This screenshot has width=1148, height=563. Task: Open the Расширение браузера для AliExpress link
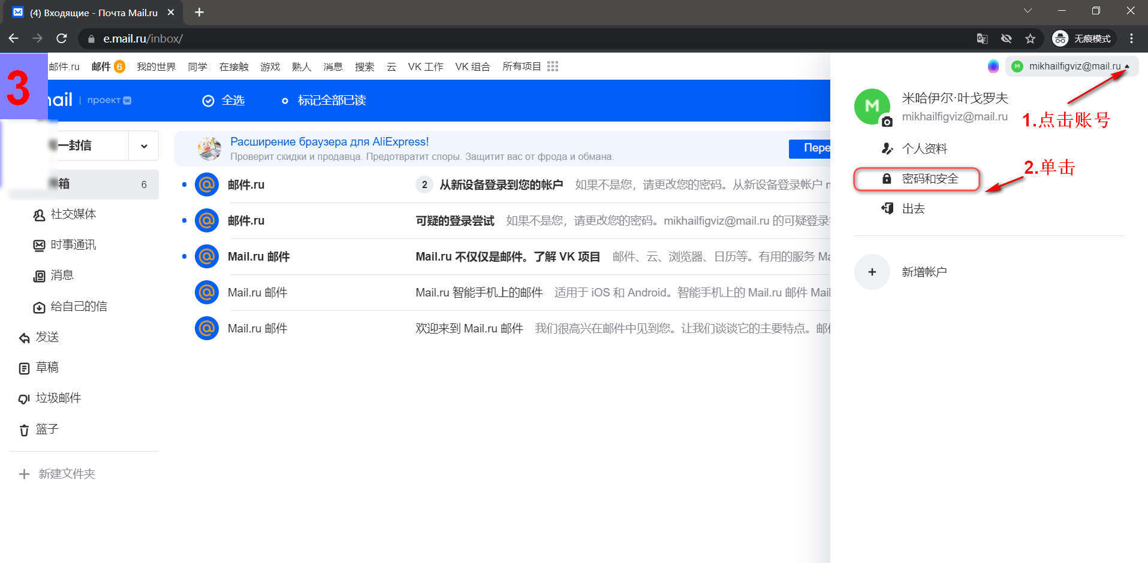(330, 142)
